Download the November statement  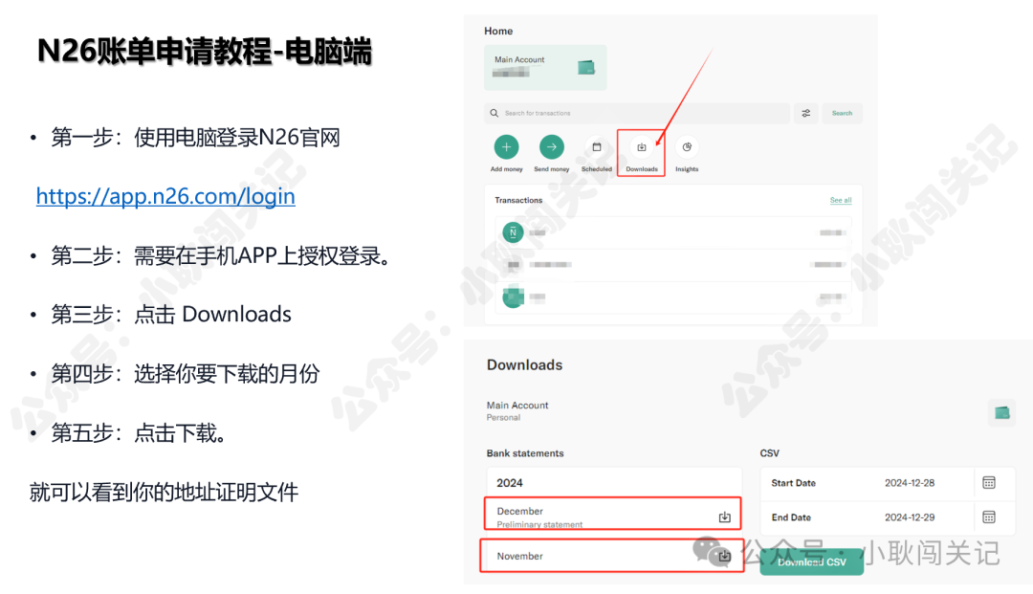tap(725, 556)
